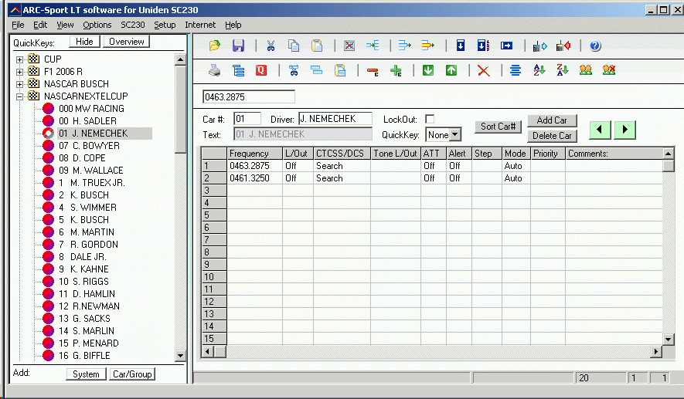Click the Sort Car# button
Screen dimensions: 684x399
(x=499, y=127)
